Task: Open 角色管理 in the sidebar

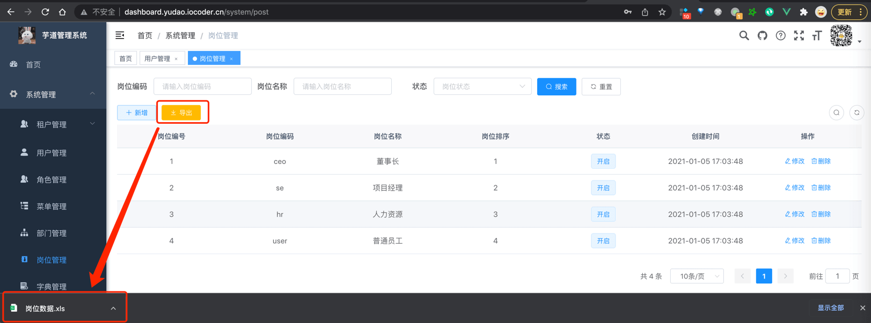Action: point(52,179)
